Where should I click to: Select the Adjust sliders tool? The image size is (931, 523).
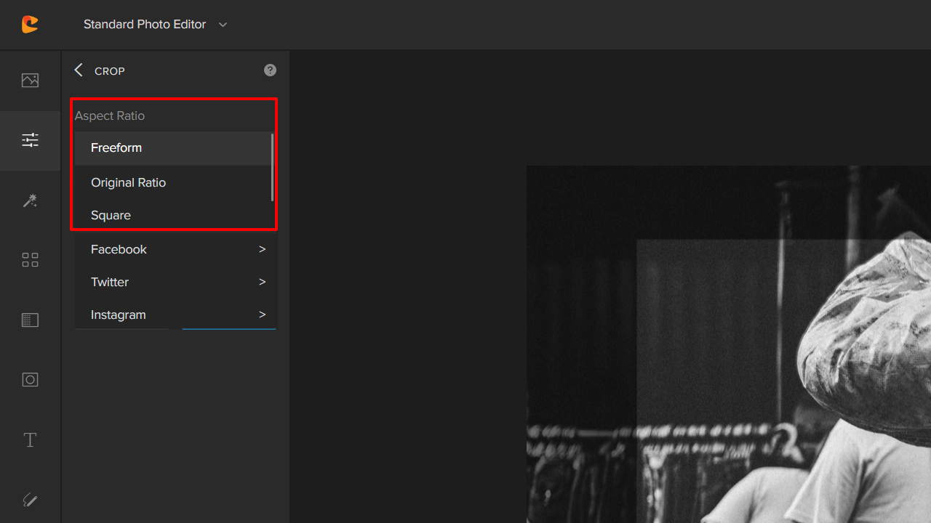(30, 139)
